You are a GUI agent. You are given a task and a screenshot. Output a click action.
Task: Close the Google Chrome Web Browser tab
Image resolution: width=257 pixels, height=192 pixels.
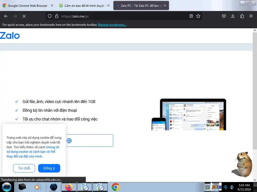click(52, 5)
